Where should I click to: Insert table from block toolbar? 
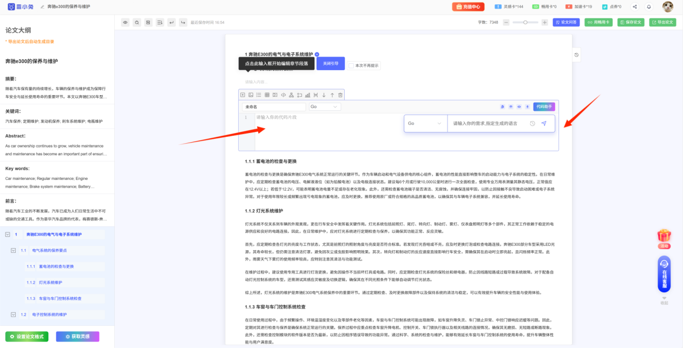(267, 95)
